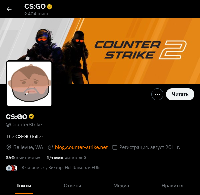The width and height of the screenshot is (200, 195).
Task: Open the three-dot more options menu
Action: (157, 94)
